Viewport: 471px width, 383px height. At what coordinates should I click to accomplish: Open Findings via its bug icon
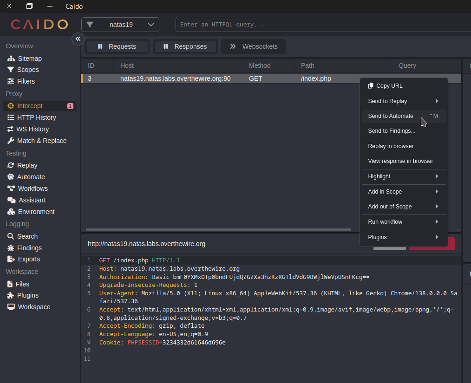coord(11,248)
